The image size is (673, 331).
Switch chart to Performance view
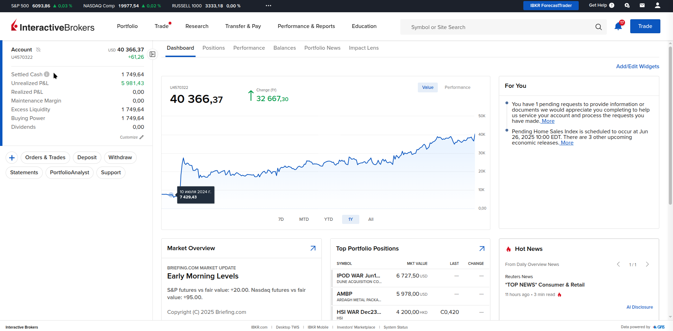click(457, 87)
